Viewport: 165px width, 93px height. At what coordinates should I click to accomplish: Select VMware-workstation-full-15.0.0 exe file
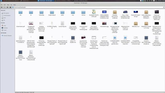pyautogui.click(x=21, y=55)
